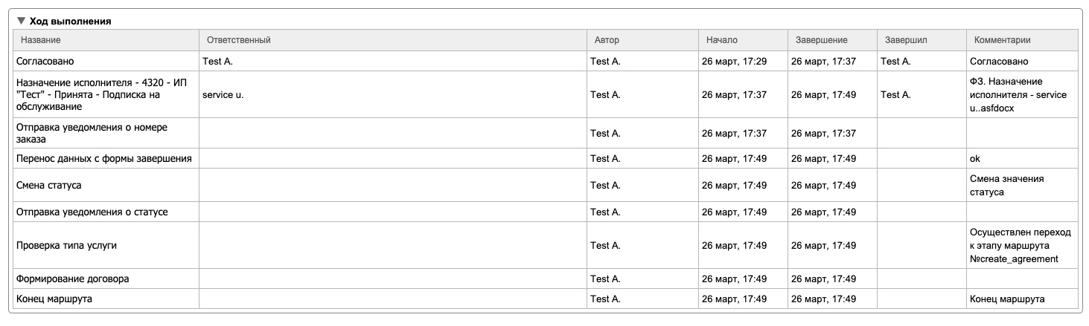Click the Завершение column header
The height and width of the screenshot is (326, 1089).
coord(821,40)
